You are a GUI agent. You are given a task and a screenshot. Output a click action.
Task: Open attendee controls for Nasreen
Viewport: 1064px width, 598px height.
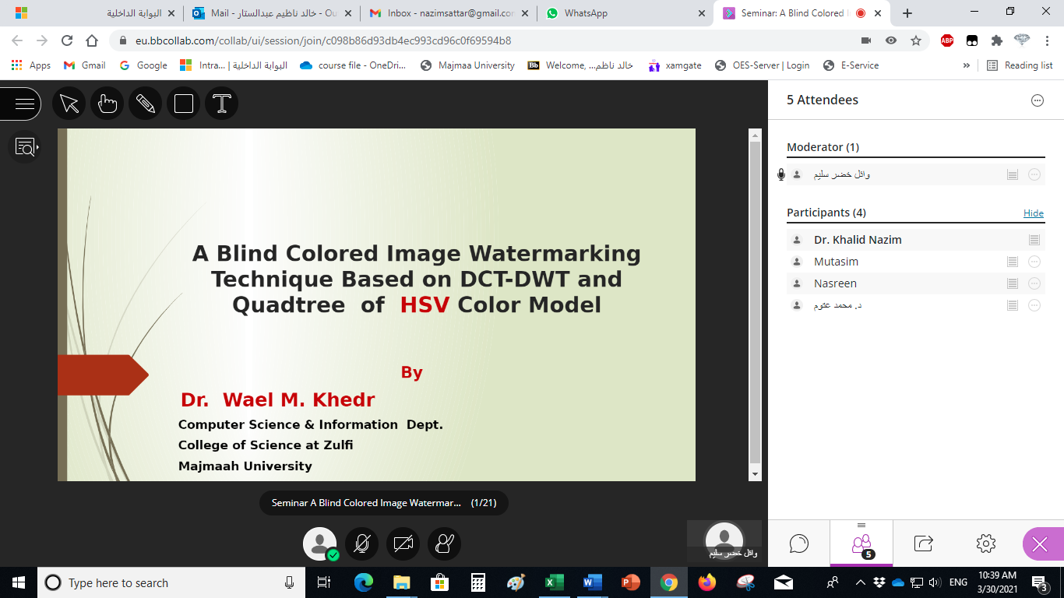click(x=1034, y=283)
